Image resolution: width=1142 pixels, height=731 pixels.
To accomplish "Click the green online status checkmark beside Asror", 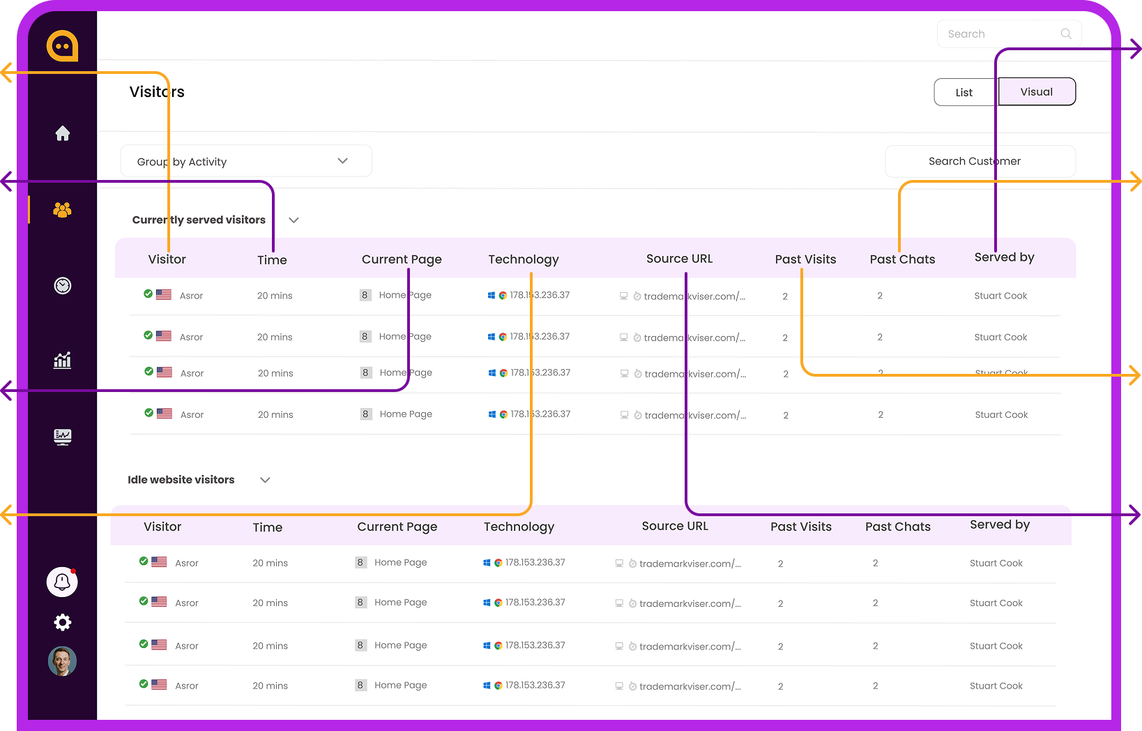I will [149, 294].
